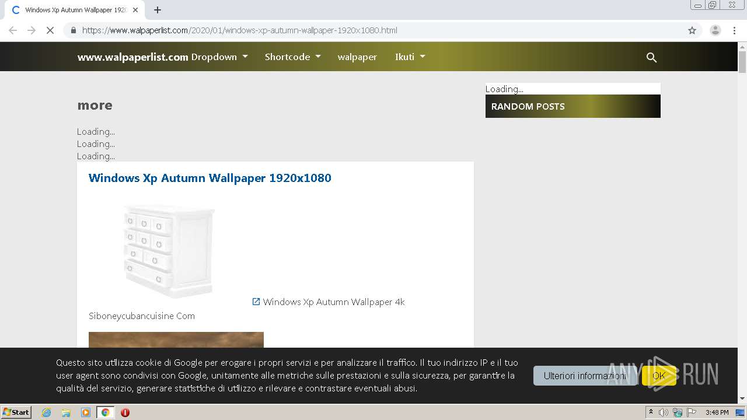
Task: Expand the Ikuti menu
Action: 410,57
